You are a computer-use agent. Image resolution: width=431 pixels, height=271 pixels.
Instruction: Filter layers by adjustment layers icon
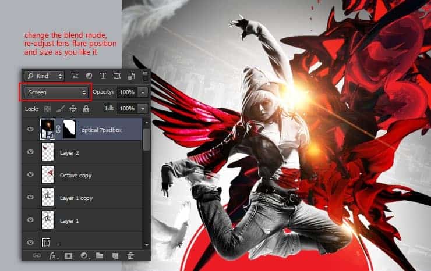tap(89, 76)
